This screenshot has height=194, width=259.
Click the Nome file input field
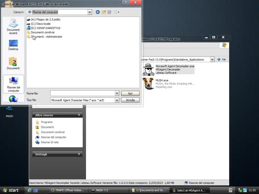point(83,93)
